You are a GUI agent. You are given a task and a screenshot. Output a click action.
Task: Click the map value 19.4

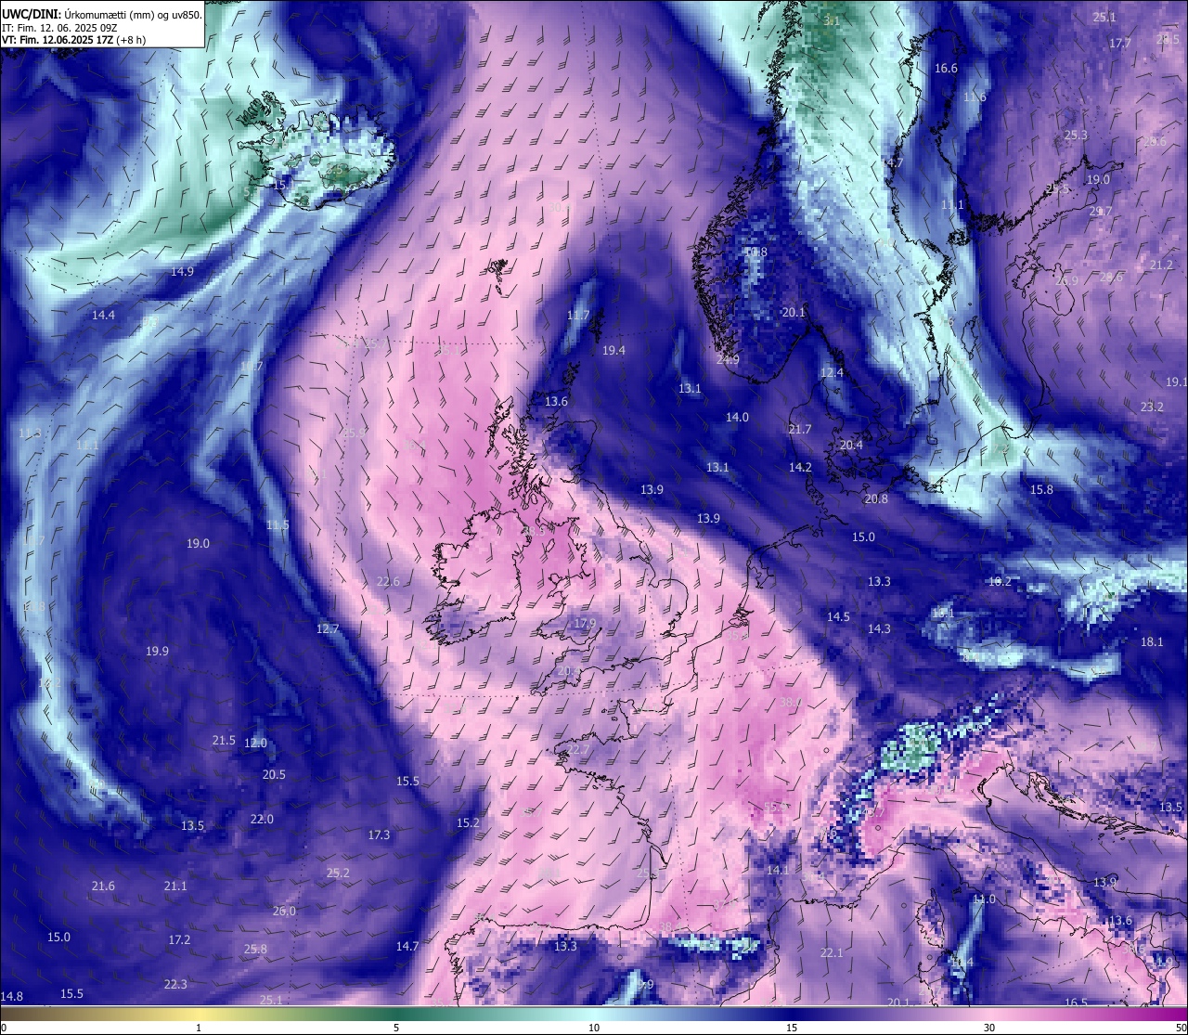coord(613,351)
